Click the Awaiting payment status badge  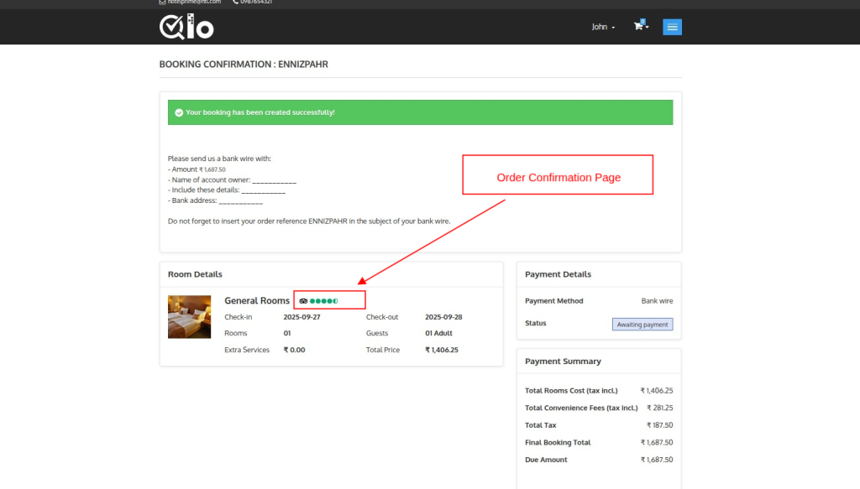coord(642,324)
